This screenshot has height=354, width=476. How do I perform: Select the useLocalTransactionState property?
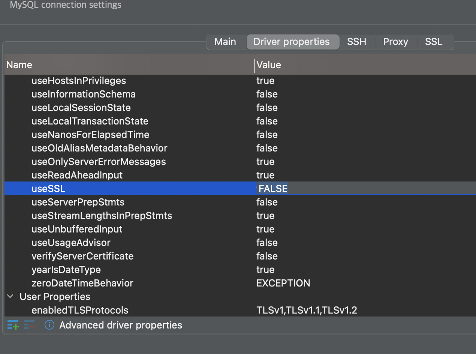[x=90, y=121]
